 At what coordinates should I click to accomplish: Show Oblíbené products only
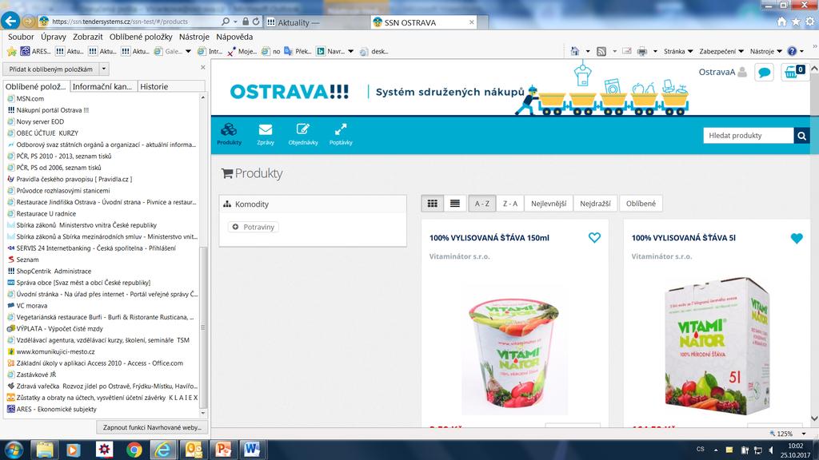[x=641, y=204]
